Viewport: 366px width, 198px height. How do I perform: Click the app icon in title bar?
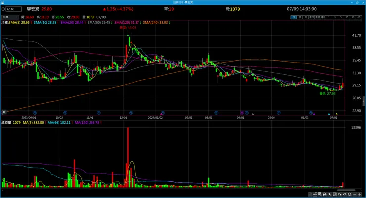tap(2, 2)
